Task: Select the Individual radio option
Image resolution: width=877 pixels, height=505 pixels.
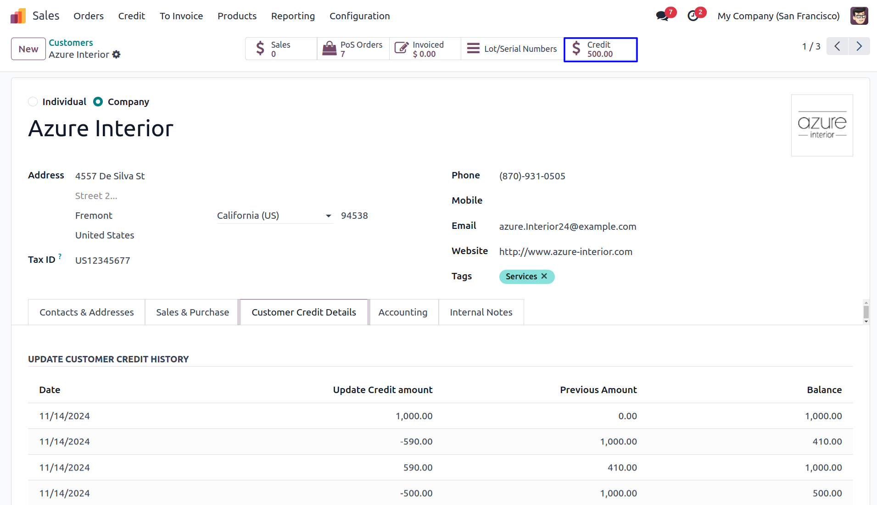Action: tap(33, 102)
